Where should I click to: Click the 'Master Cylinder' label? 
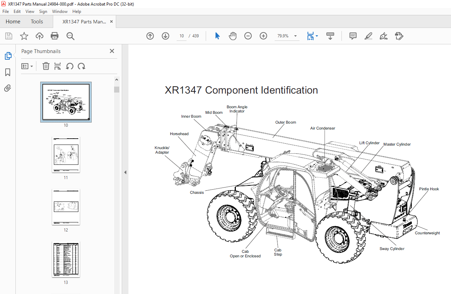point(397,144)
